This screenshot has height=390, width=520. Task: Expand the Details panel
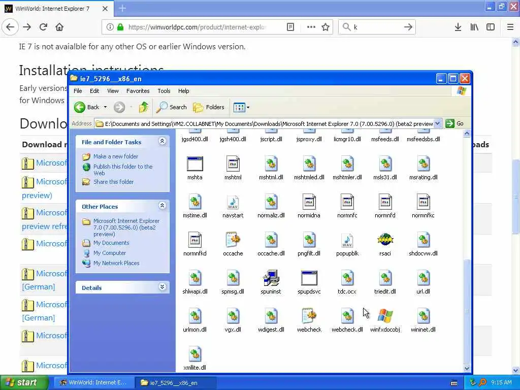tap(162, 287)
